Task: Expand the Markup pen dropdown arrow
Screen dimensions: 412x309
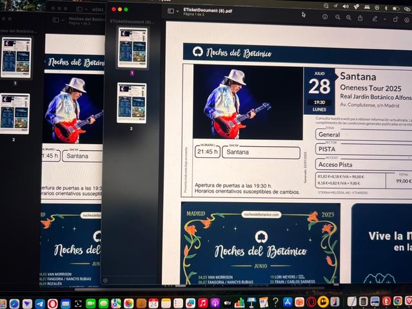Action: 384,19
